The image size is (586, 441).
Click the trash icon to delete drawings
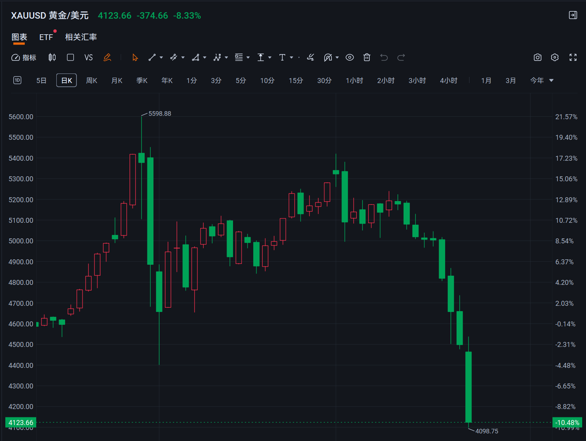[367, 58]
